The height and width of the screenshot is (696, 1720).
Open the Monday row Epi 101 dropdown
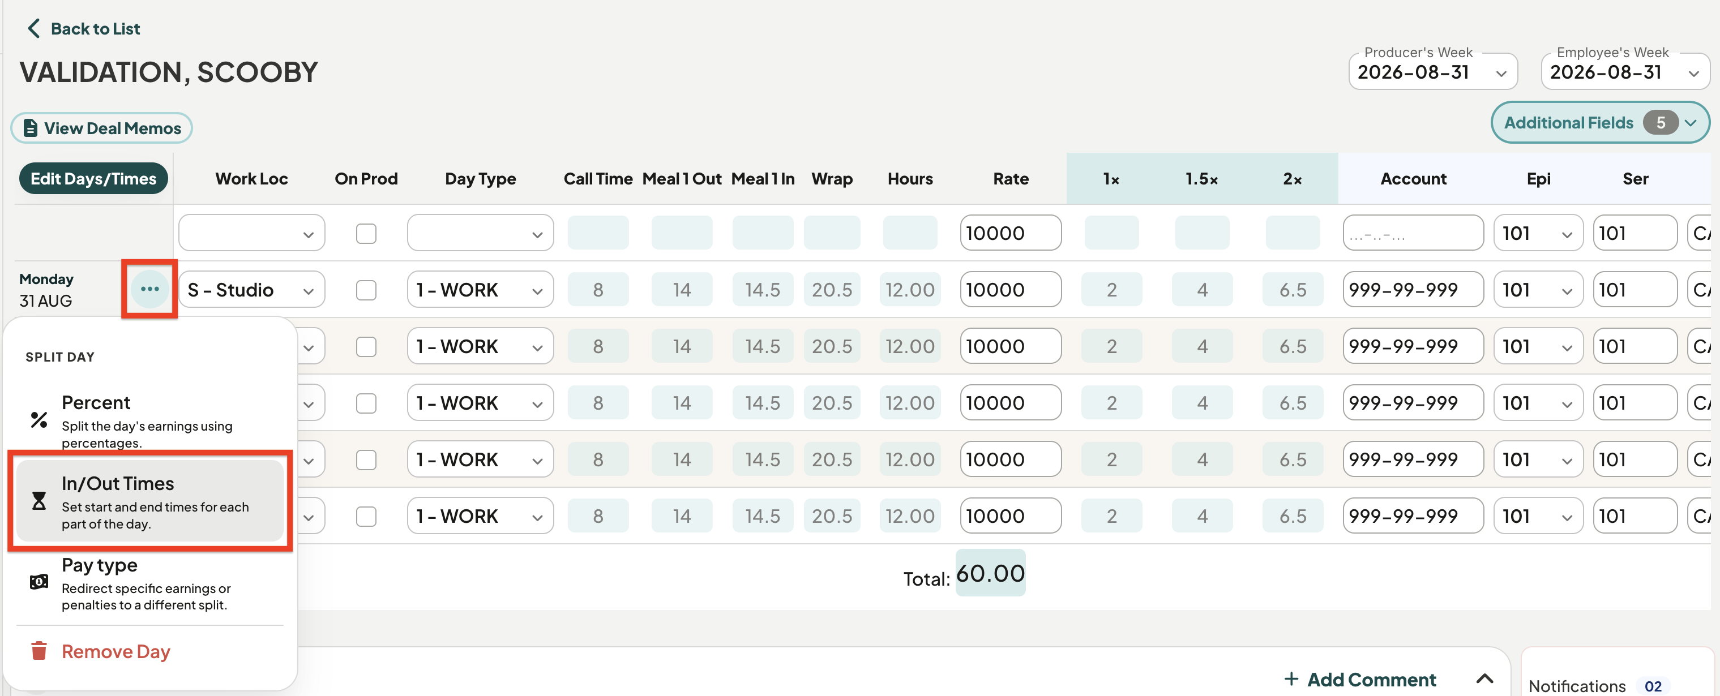(x=1538, y=290)
